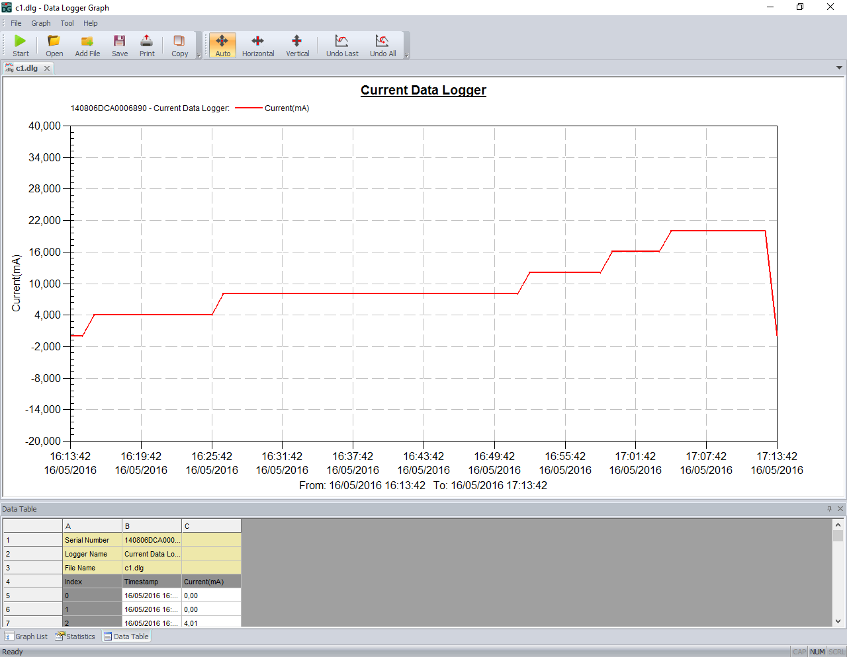Select Horizontal zoom mode
The image size is (847, 657).
pyautogui.click(x=258, y=46)
